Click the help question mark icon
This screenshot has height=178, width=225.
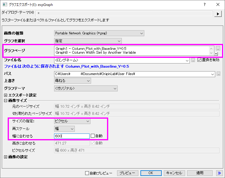(205, 5)
